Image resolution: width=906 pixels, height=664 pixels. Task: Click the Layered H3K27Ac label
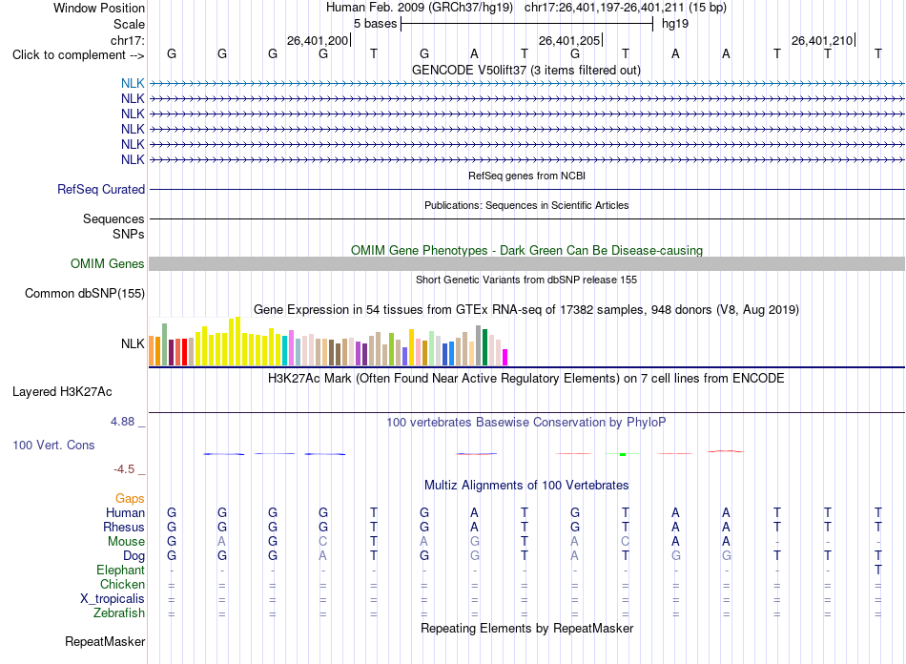coord(62,392)
